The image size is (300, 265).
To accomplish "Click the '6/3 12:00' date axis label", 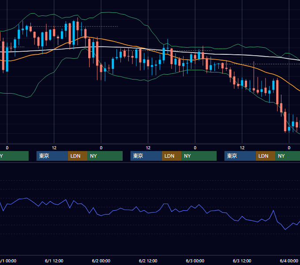I will point(242,261).
